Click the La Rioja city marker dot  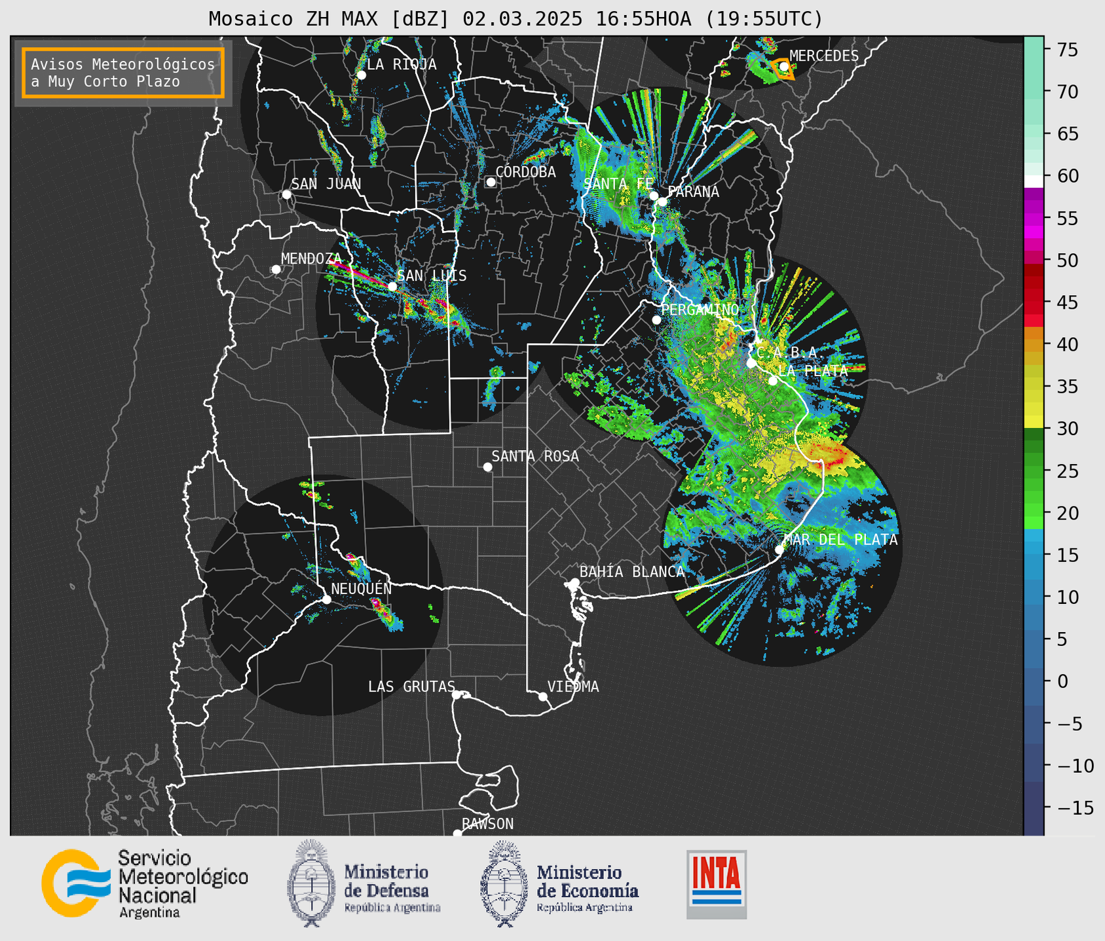(361, 75)
